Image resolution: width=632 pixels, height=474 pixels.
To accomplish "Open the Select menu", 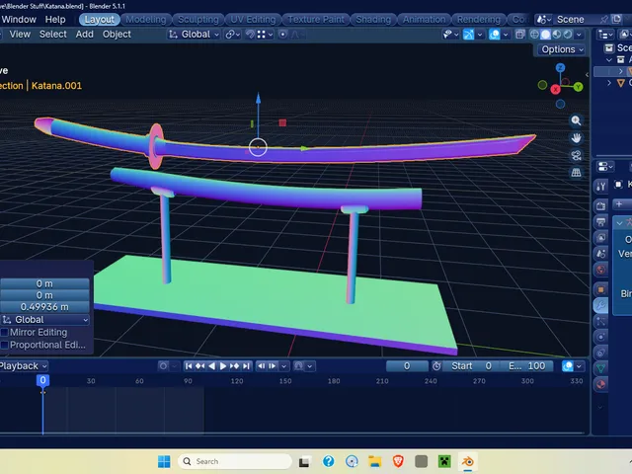I will click(x=52, y=35).
